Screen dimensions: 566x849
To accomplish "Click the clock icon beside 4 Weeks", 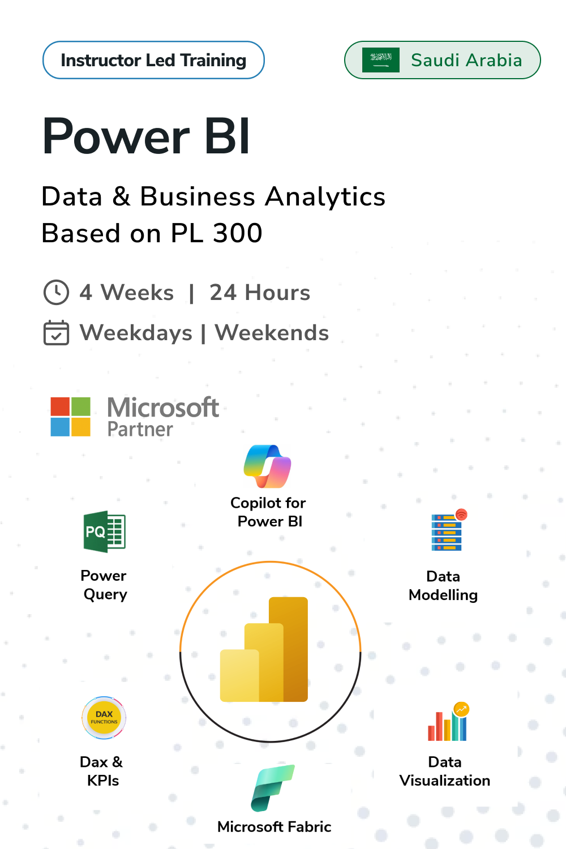I will click(x=56, y=293).
